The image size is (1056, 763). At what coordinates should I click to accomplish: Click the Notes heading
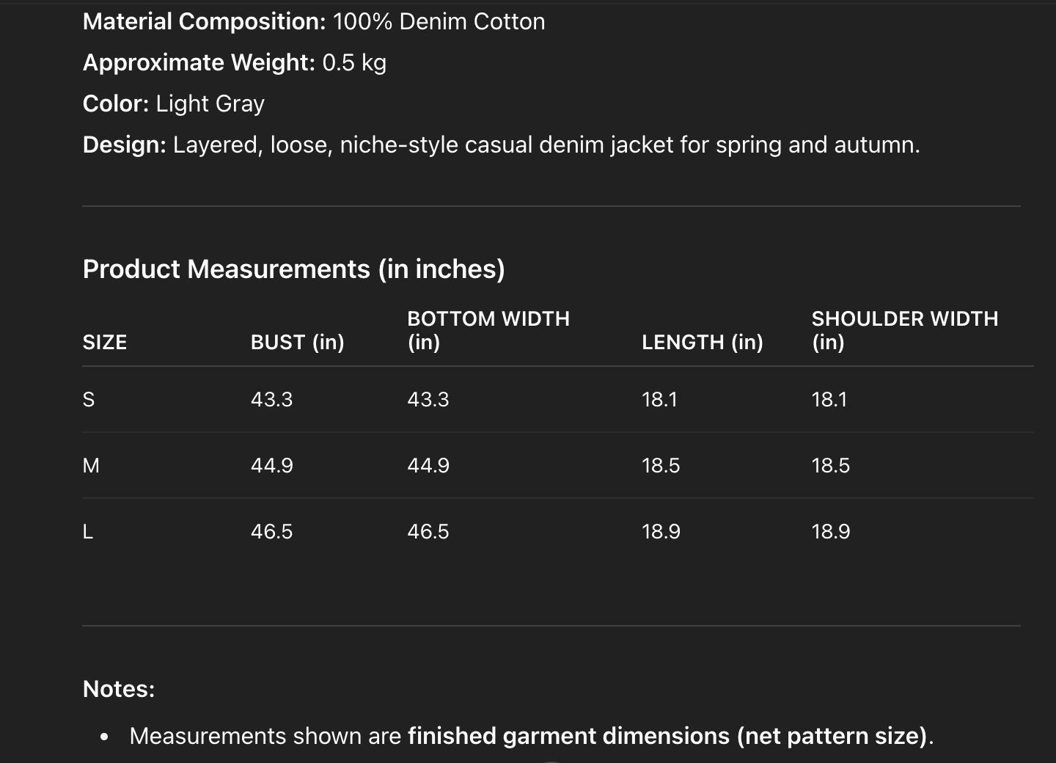pos(119,690)
